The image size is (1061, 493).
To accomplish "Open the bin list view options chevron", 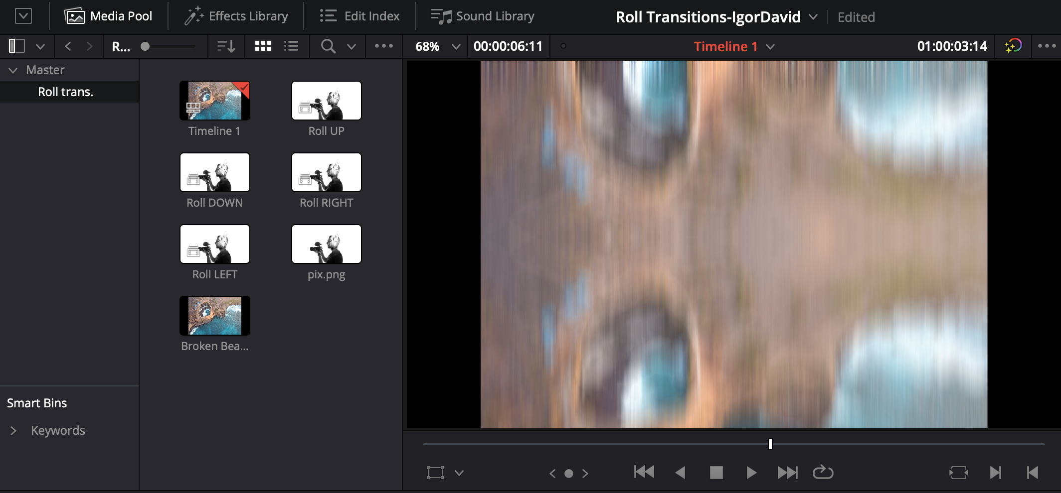I will pos(40,47).
